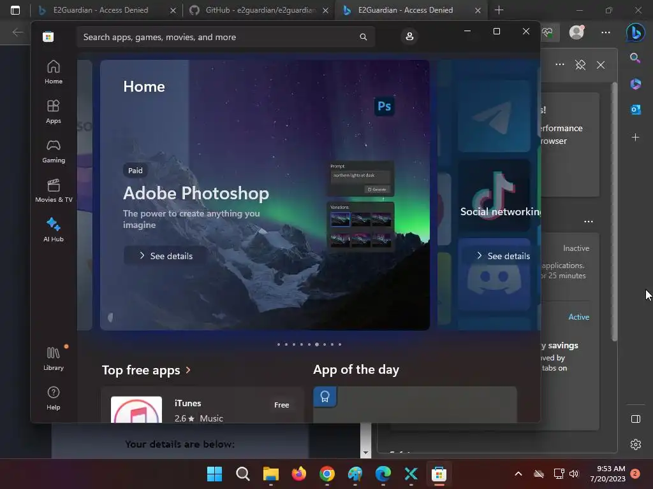Open File Explorer from taskbar

(270, 474)
